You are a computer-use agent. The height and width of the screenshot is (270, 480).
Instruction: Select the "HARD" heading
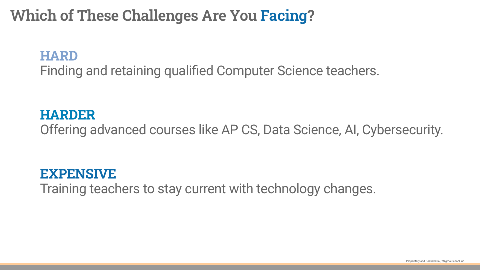(59, 55)
